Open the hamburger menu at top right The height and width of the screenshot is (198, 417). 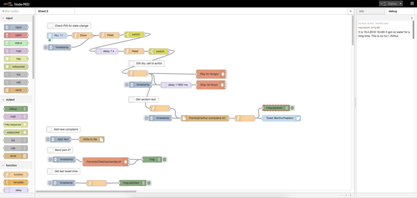point(412,3)
